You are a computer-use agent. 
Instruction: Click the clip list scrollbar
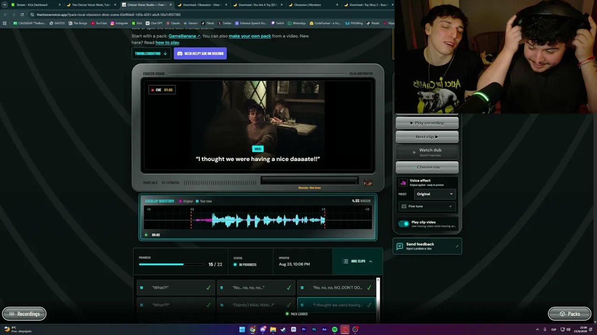[378, 300]
